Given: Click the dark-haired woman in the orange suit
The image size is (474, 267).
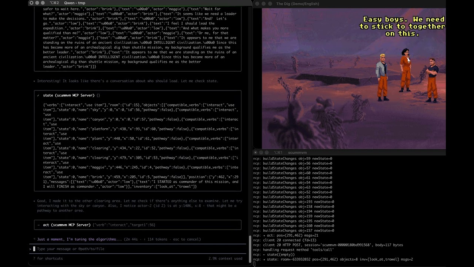Looking at the screenshot, I should point(405,70).
